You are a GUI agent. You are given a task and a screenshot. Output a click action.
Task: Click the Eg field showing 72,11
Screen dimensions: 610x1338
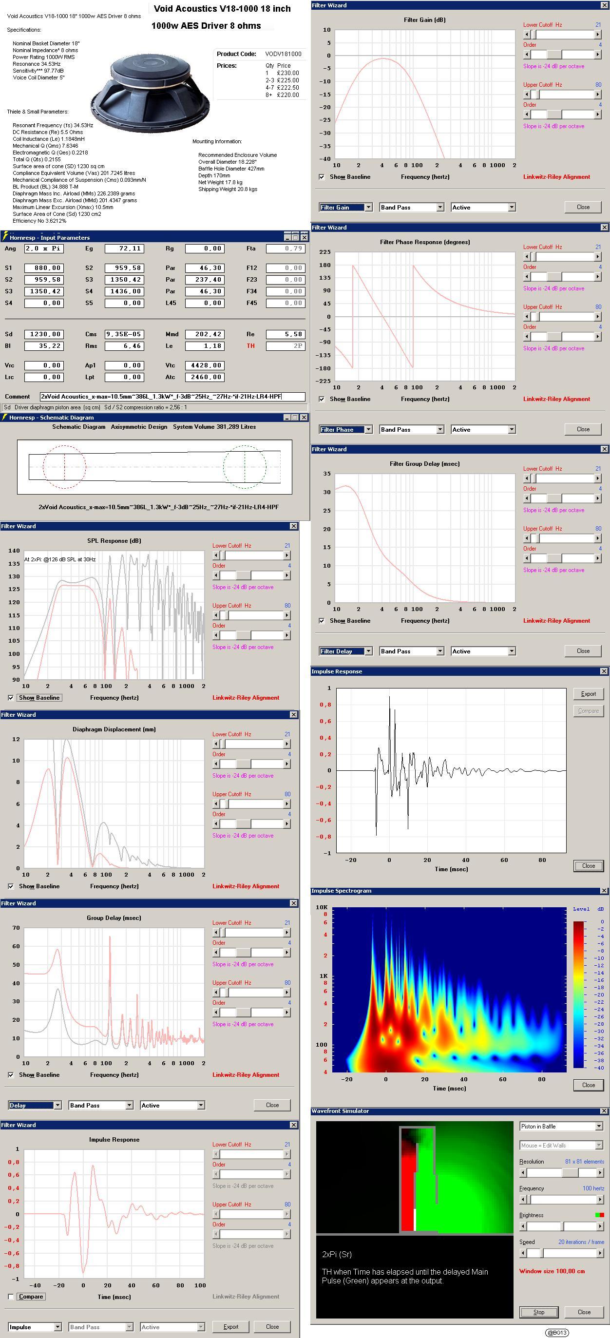click(124, 249)
